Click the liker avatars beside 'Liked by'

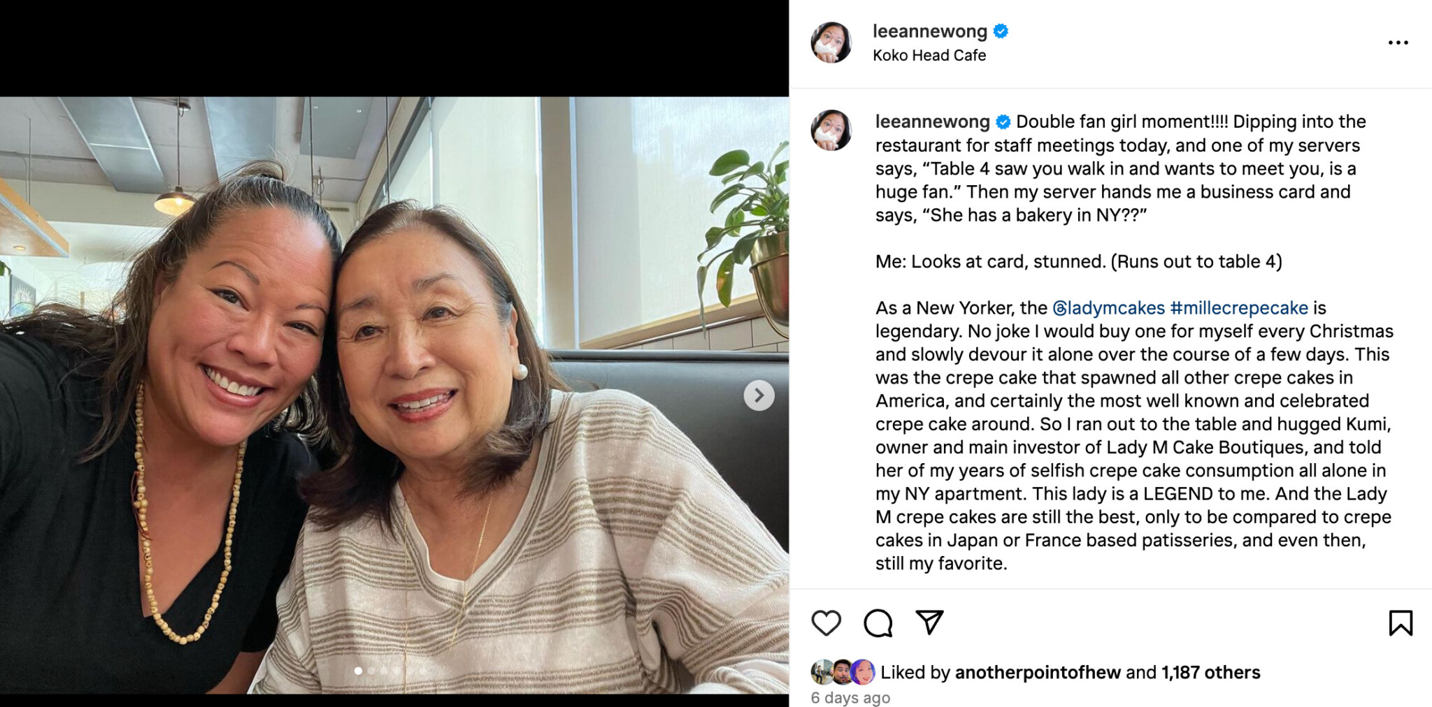point(843,672)
